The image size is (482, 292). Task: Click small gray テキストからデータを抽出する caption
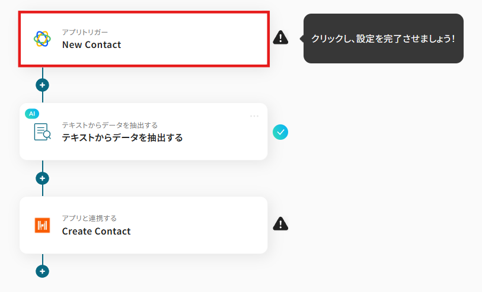click(110, 125)
